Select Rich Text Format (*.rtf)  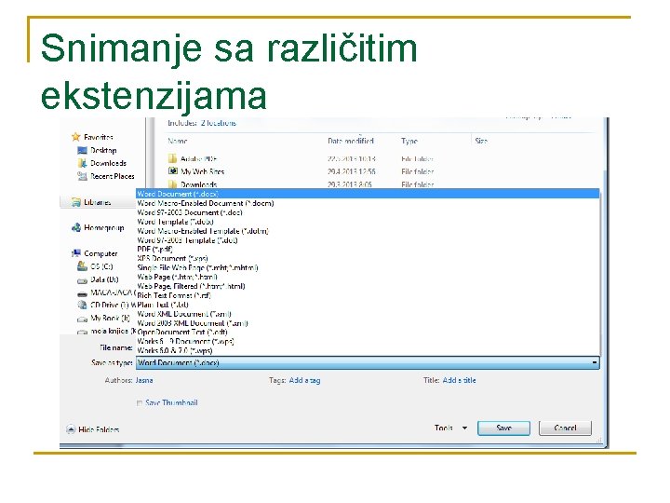pyautogui.click(x=368, y=295)
